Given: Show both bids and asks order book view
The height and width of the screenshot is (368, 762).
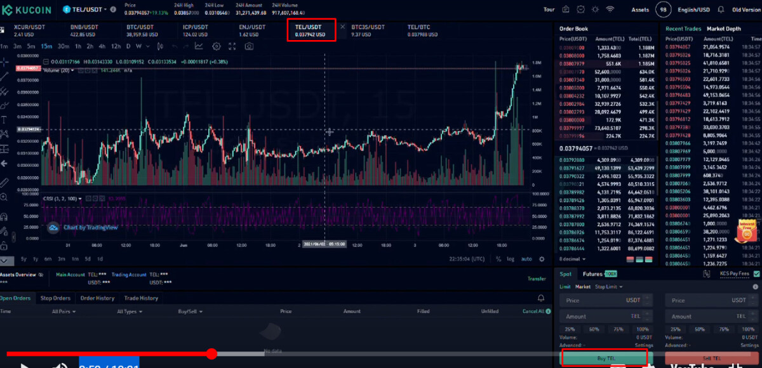Looking at the screenshot, I should point(648,259).
